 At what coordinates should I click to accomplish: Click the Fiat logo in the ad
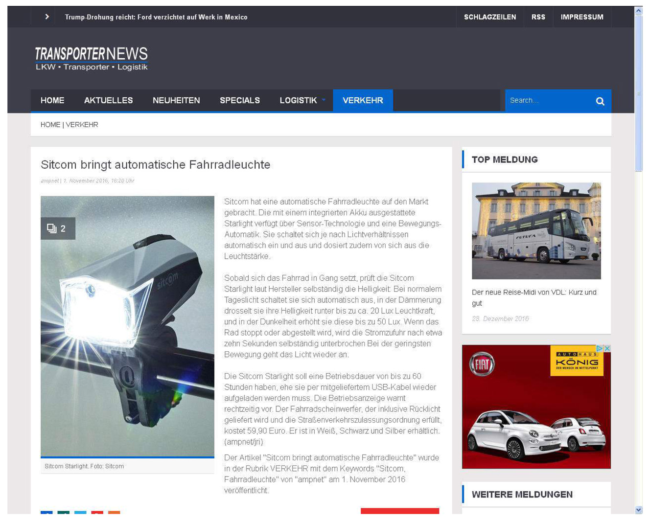pyautogui.click(x=482, y=364)
